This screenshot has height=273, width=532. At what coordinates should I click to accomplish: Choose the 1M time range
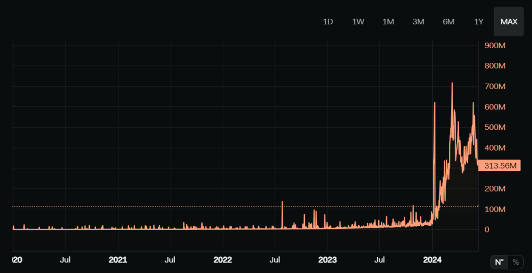[388, 22]
